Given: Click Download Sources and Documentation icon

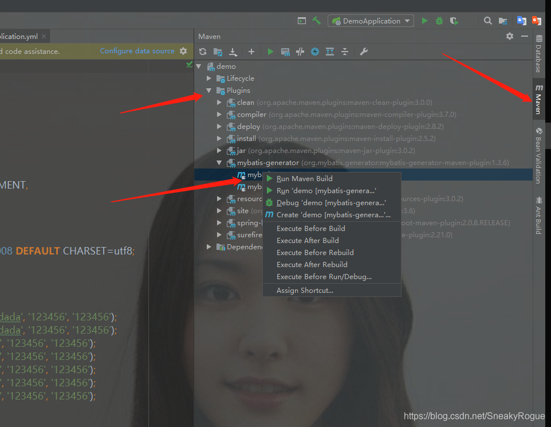Looking at the screenshot, I should tap(233, 52).
